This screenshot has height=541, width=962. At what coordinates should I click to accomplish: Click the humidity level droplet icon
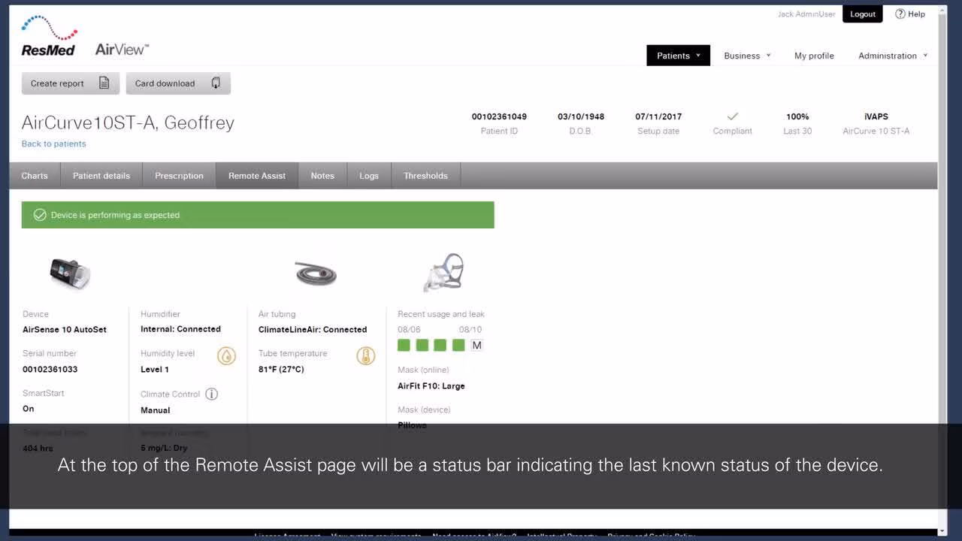click(226, 356)
